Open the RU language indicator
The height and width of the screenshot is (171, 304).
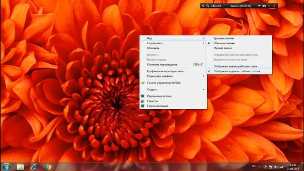tap(254, 166)
